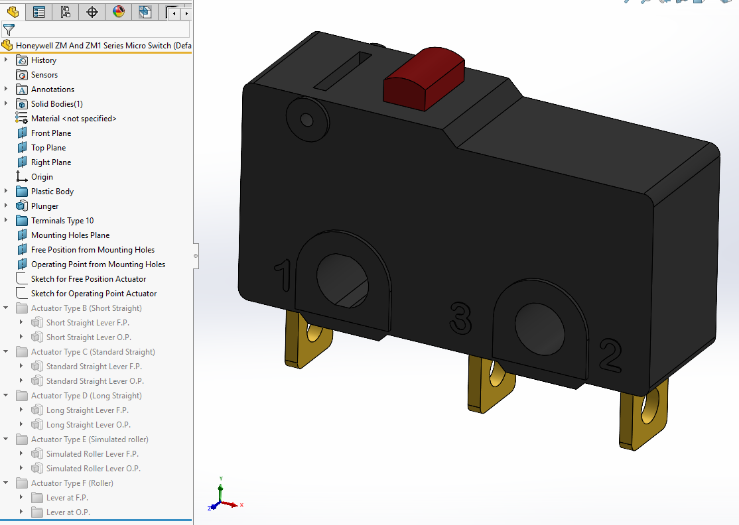Click in the feature tree filter field

pos(96,30)
